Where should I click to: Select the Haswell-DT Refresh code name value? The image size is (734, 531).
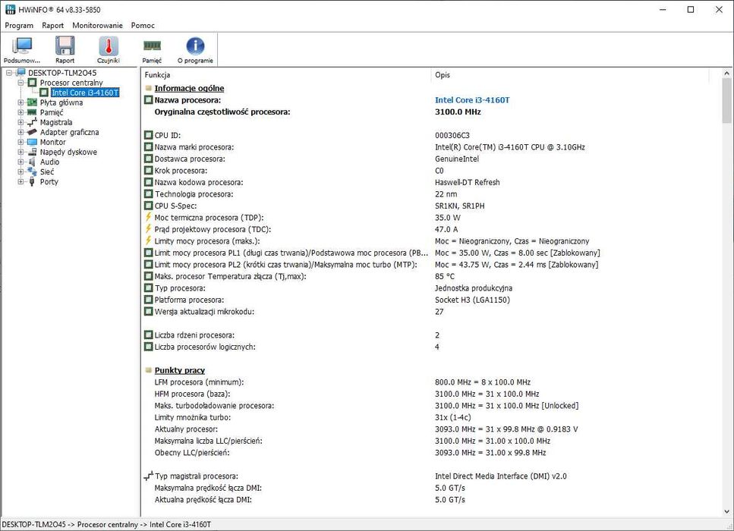(x=467, y=183)
